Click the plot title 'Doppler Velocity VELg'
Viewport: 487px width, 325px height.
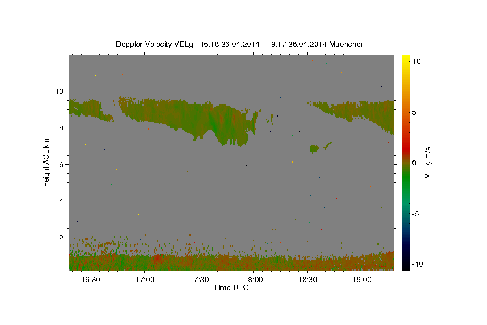pos(155,44)
